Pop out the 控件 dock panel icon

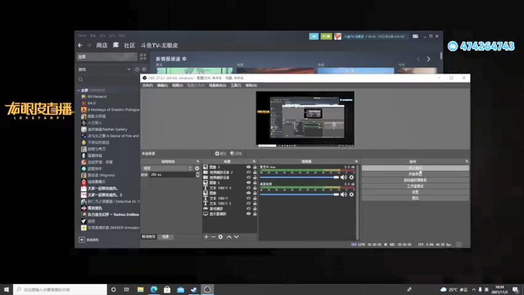point(467,161)
